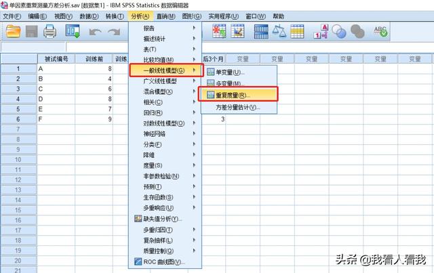Expand the 对数线性模型(O) submenu arrow
This screenshot has width=434, height=273.
coord(194,123)
